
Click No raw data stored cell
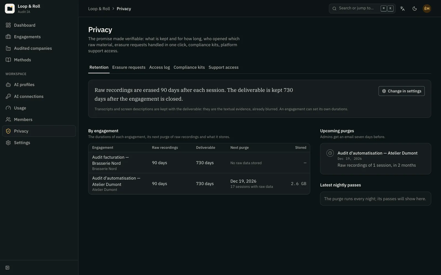click(246, 163)
